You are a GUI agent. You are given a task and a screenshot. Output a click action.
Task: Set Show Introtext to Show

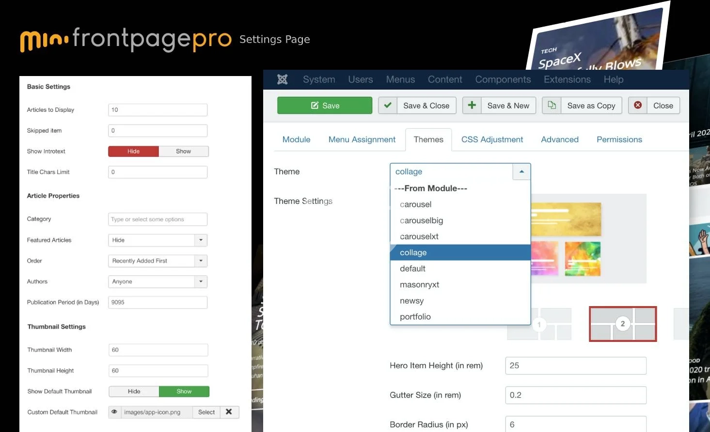[x=183, y=152]
